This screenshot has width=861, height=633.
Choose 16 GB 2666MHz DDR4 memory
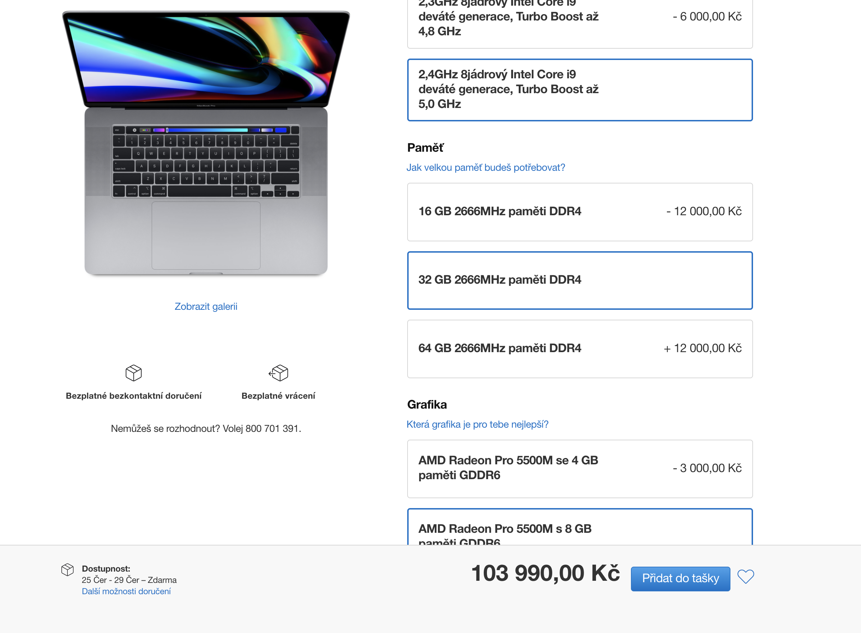(x=580, y=212)
